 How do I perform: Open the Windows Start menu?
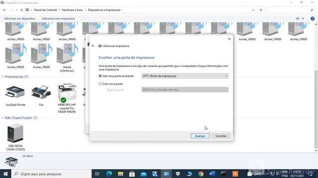(5, 174)
